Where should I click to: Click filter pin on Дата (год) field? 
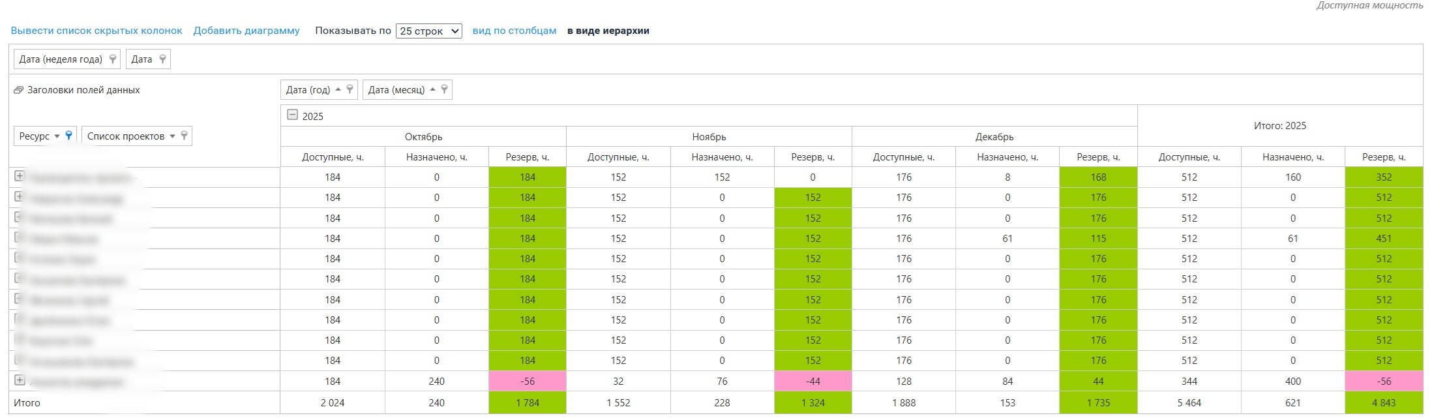point(350,90)
